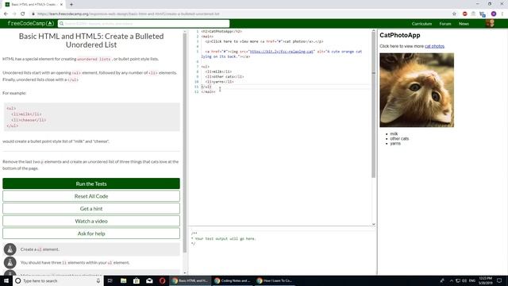The width and height of the screenshot is (508, 286).
Task: Open File Explorer from the taskbar
Action: pyautogui.click(x=124, y=280)
